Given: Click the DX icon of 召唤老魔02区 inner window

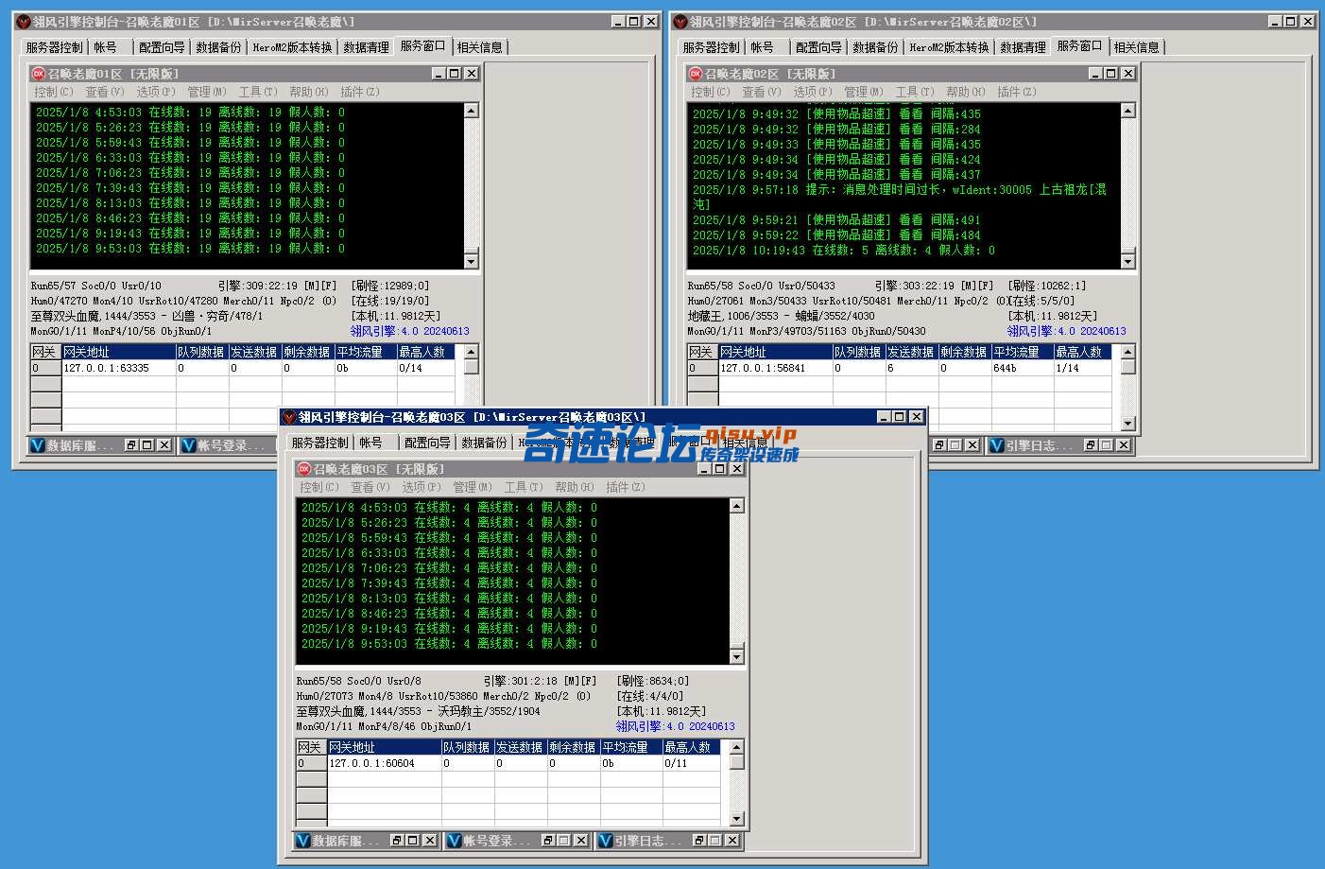Looking at the screenshot, I should [696, 74].
